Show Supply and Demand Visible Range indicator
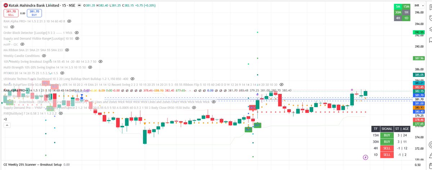 pyautogui.click(x=77, y=38)
